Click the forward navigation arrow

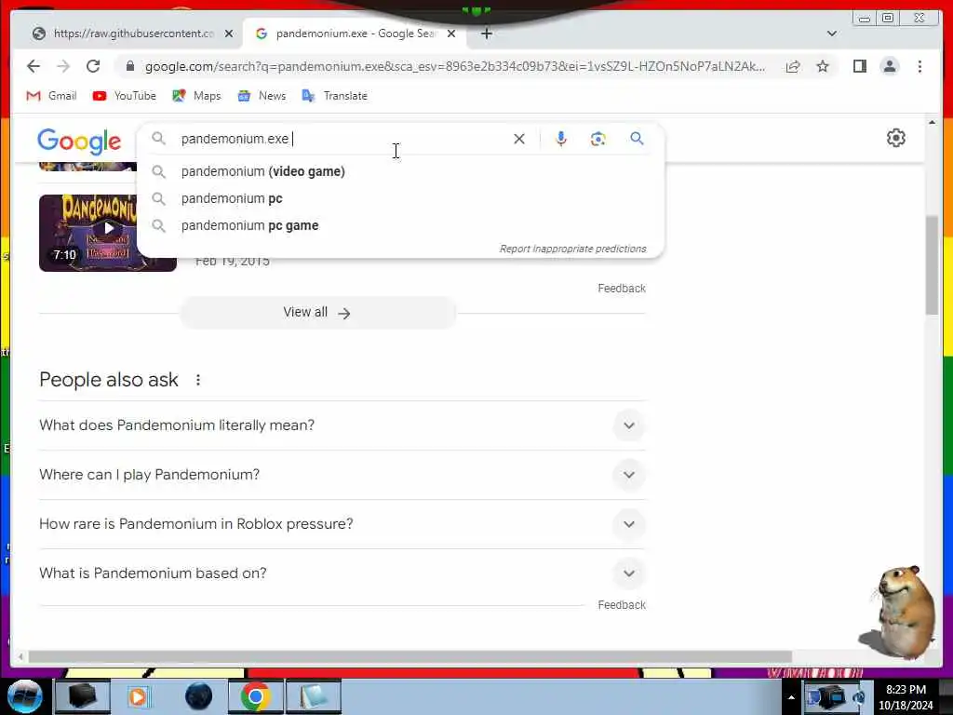[x=63, y=66]
